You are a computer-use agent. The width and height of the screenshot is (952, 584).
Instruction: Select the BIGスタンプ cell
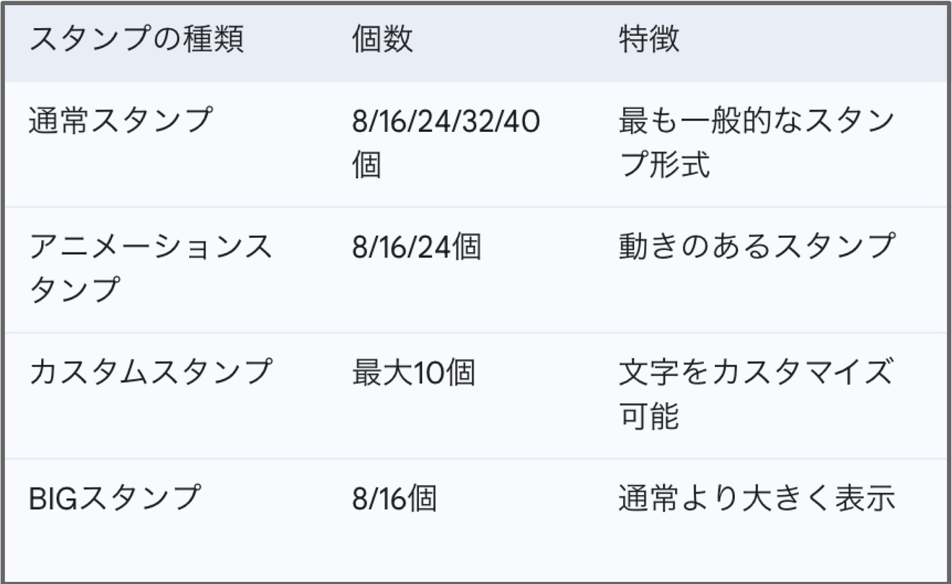pos(113,499)
